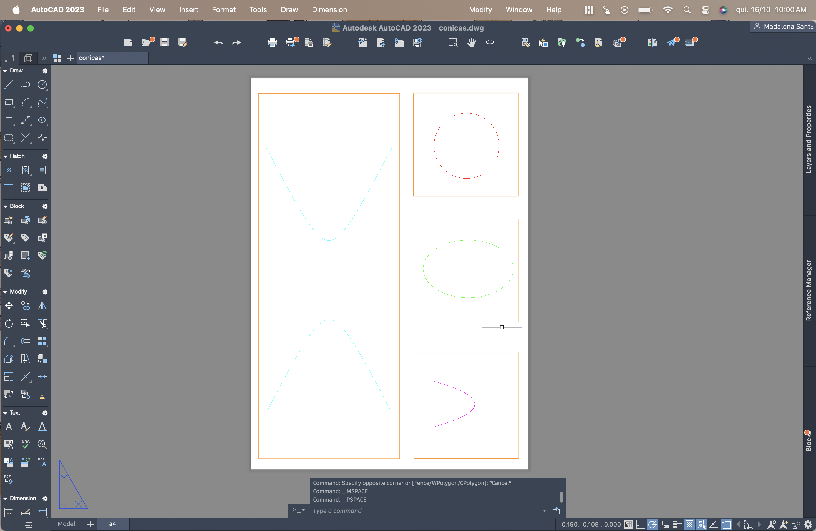Click the Undo arrow
The image size is (816, 531).
click(218, 42)
